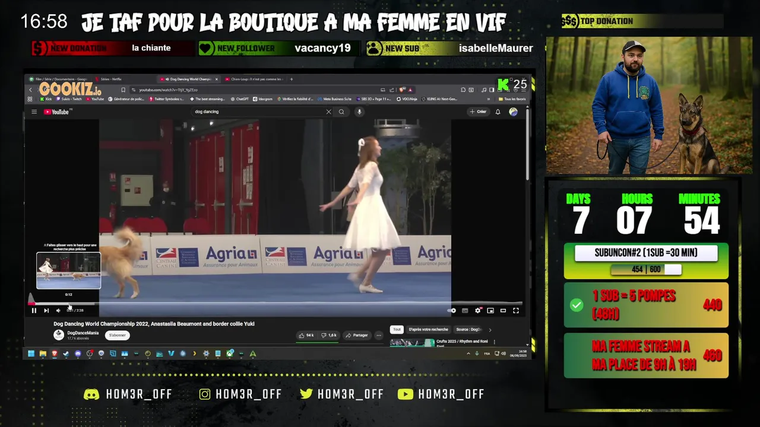Run the YouTube search with magnifier
This screenshot has height=427, width=760.
click(341, 111)
